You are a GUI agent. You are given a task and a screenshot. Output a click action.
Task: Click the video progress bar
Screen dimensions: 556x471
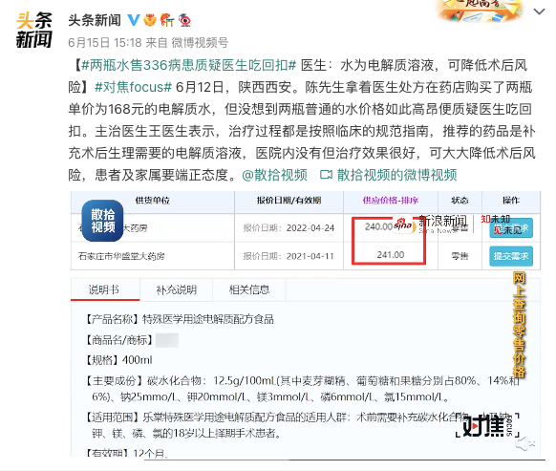[308, 460]
